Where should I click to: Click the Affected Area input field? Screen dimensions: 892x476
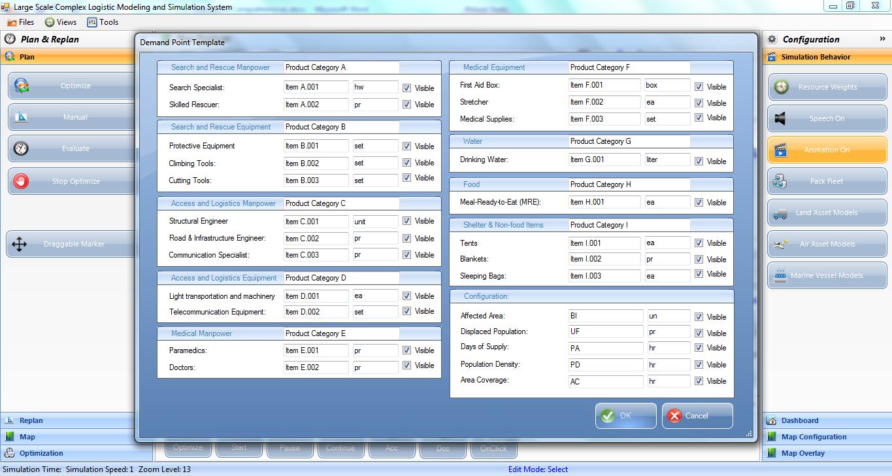click(x=605, y=316)
